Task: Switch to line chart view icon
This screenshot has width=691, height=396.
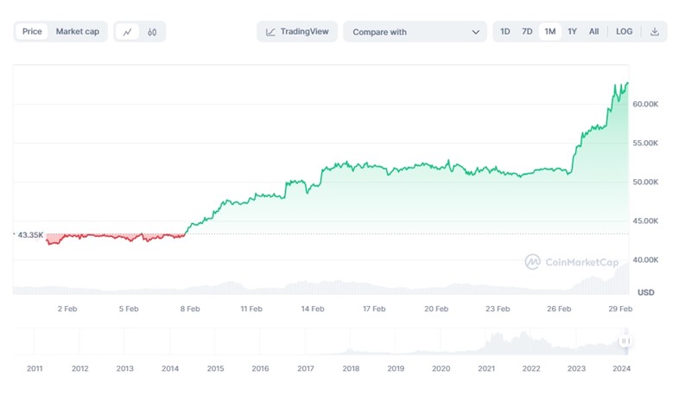Action: pyautogui.click(x=128, y=32)
